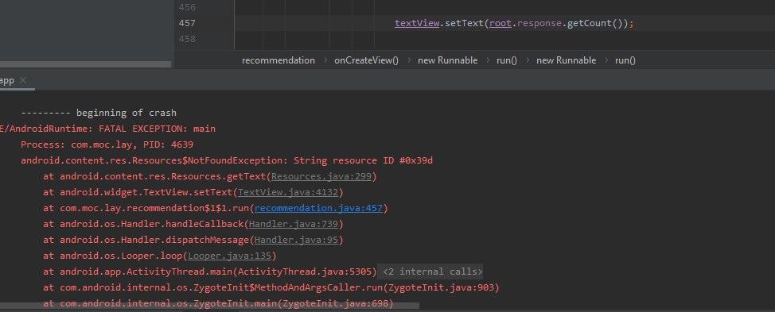
Task: Select last 'run()' breadcrumb item
Action: point(625,60)
